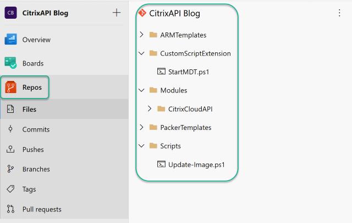This screenshot has height=223, width=352.
Task: Open the three-dot more options menu
Action: pos(339,13)
